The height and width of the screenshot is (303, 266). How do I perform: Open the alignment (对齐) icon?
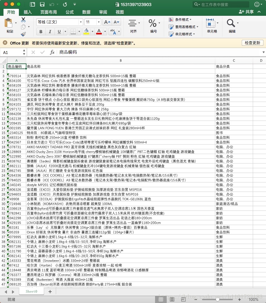pos(132,23)
